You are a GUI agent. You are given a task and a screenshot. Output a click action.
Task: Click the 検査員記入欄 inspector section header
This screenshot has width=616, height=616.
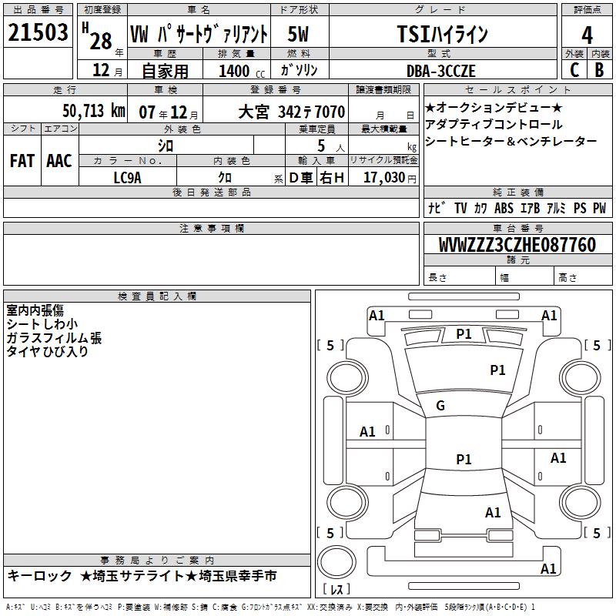point(157,296)
